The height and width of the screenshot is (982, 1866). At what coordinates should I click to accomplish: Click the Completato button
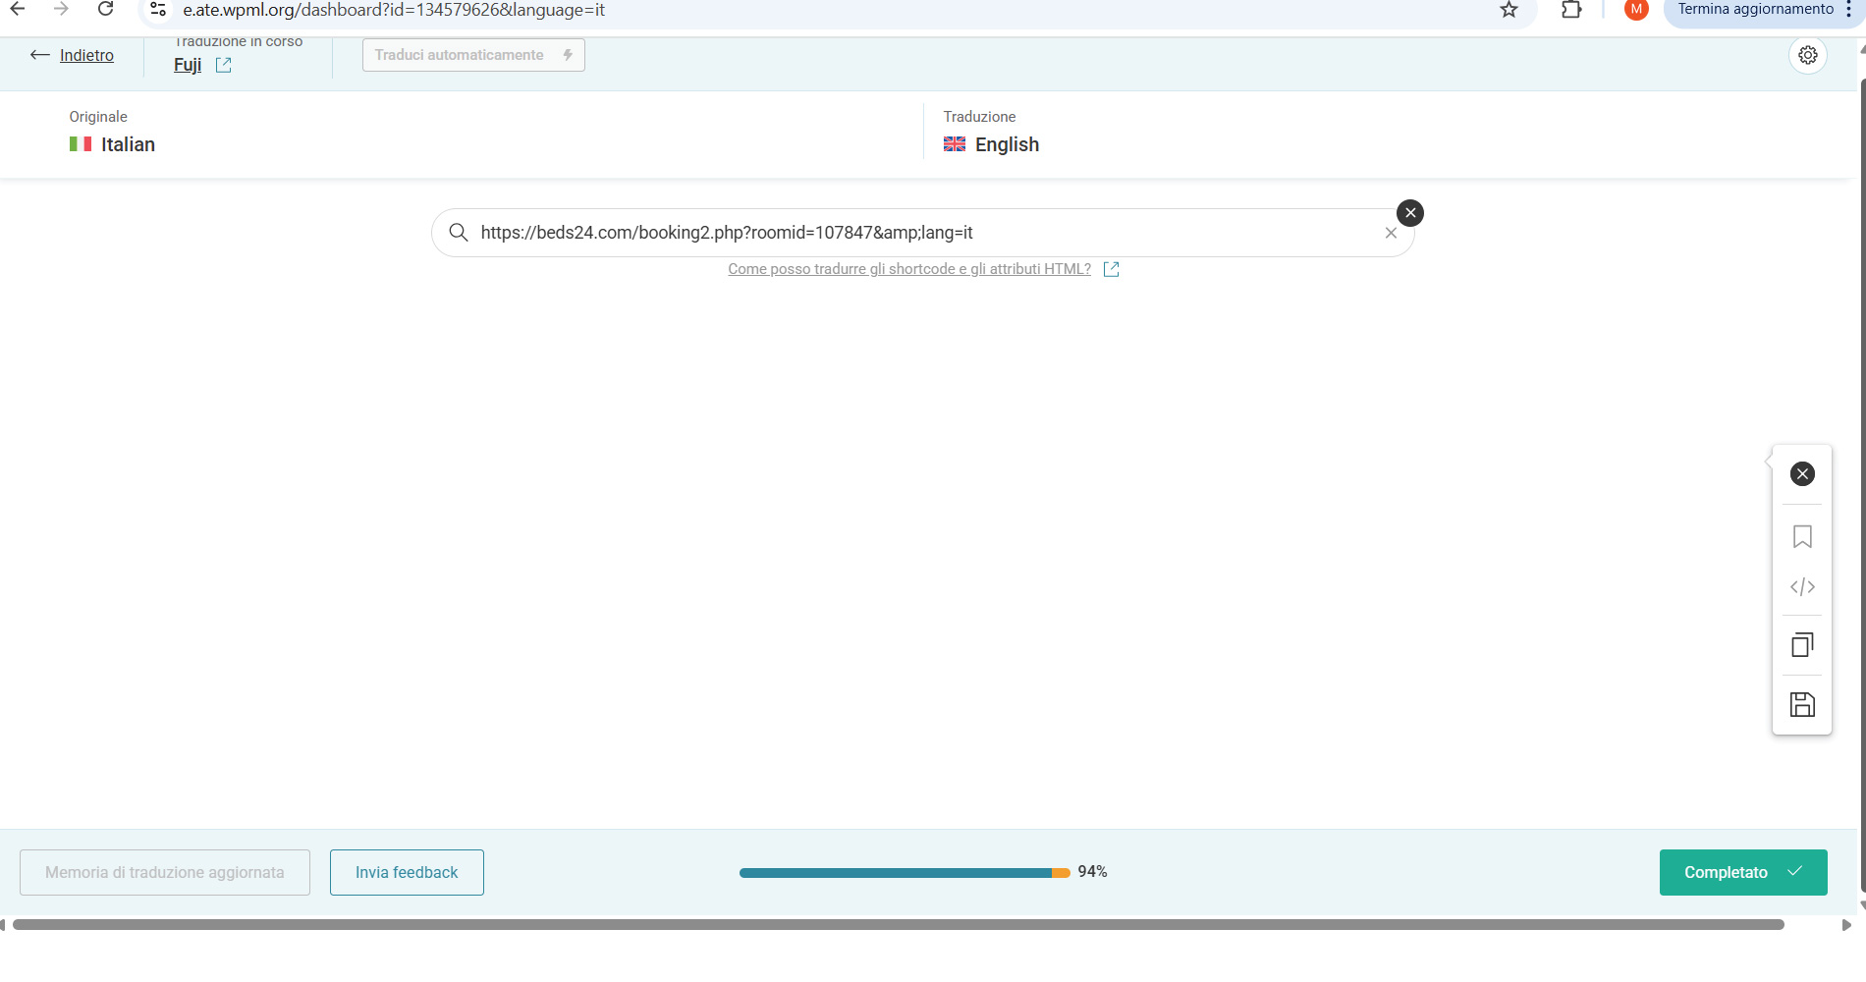tap(1743, 872)
